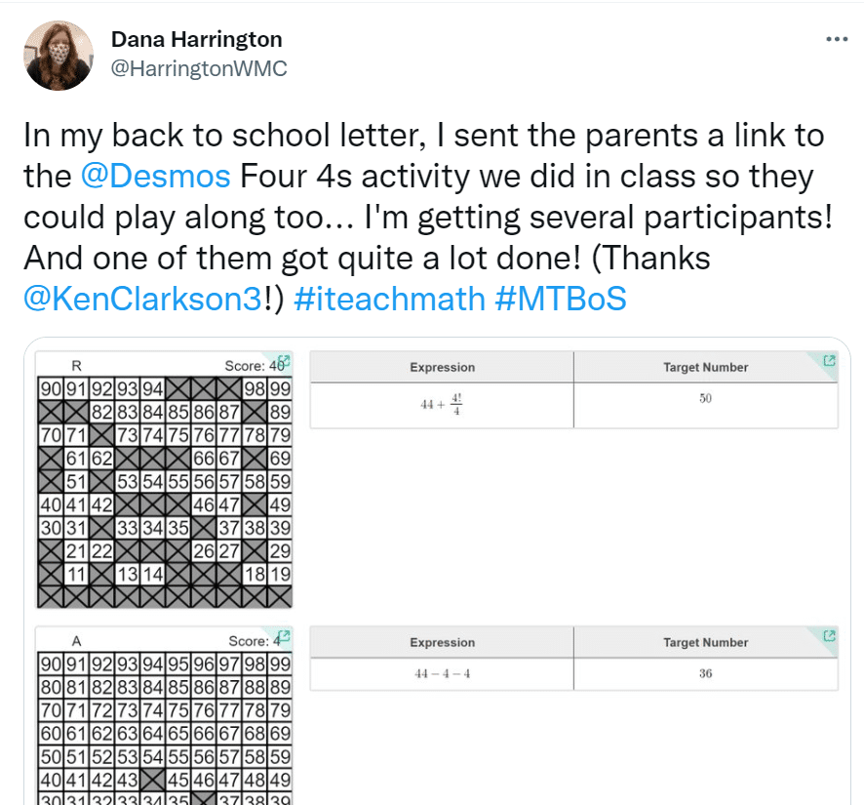The image size is (864, 805).
Task: Open the image showing target number 50
Action: [x=573, y=390]
